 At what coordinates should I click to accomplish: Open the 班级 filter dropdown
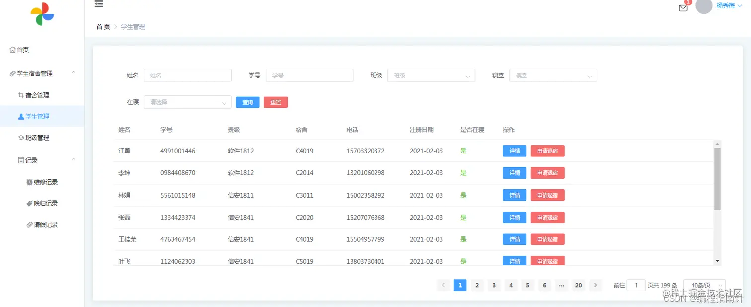click(431, 76)
